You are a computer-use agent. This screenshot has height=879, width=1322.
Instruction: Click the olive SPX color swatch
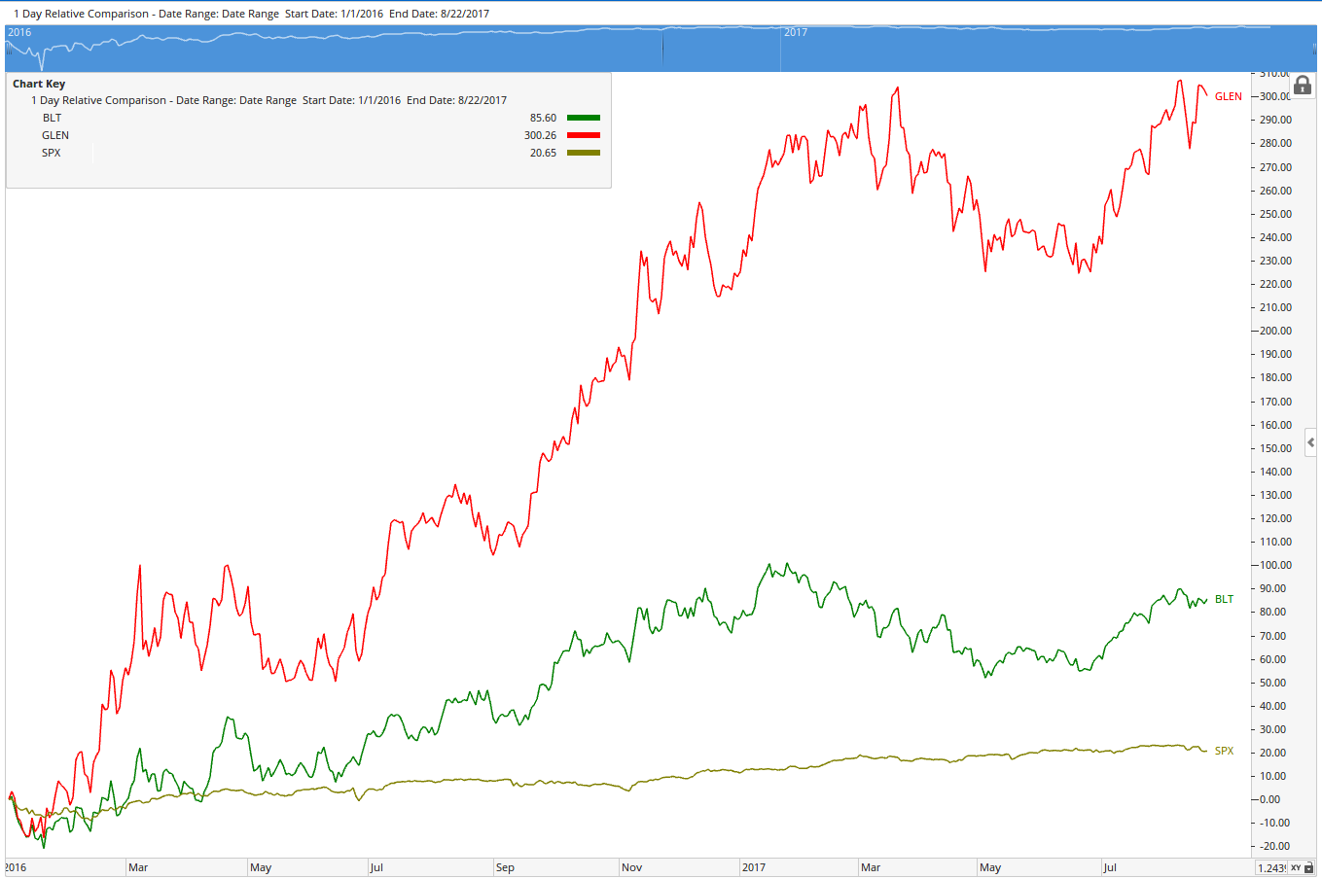coord(583,153)
